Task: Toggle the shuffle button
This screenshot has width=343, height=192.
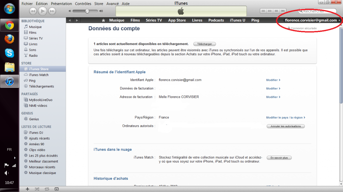Action: 37,189
